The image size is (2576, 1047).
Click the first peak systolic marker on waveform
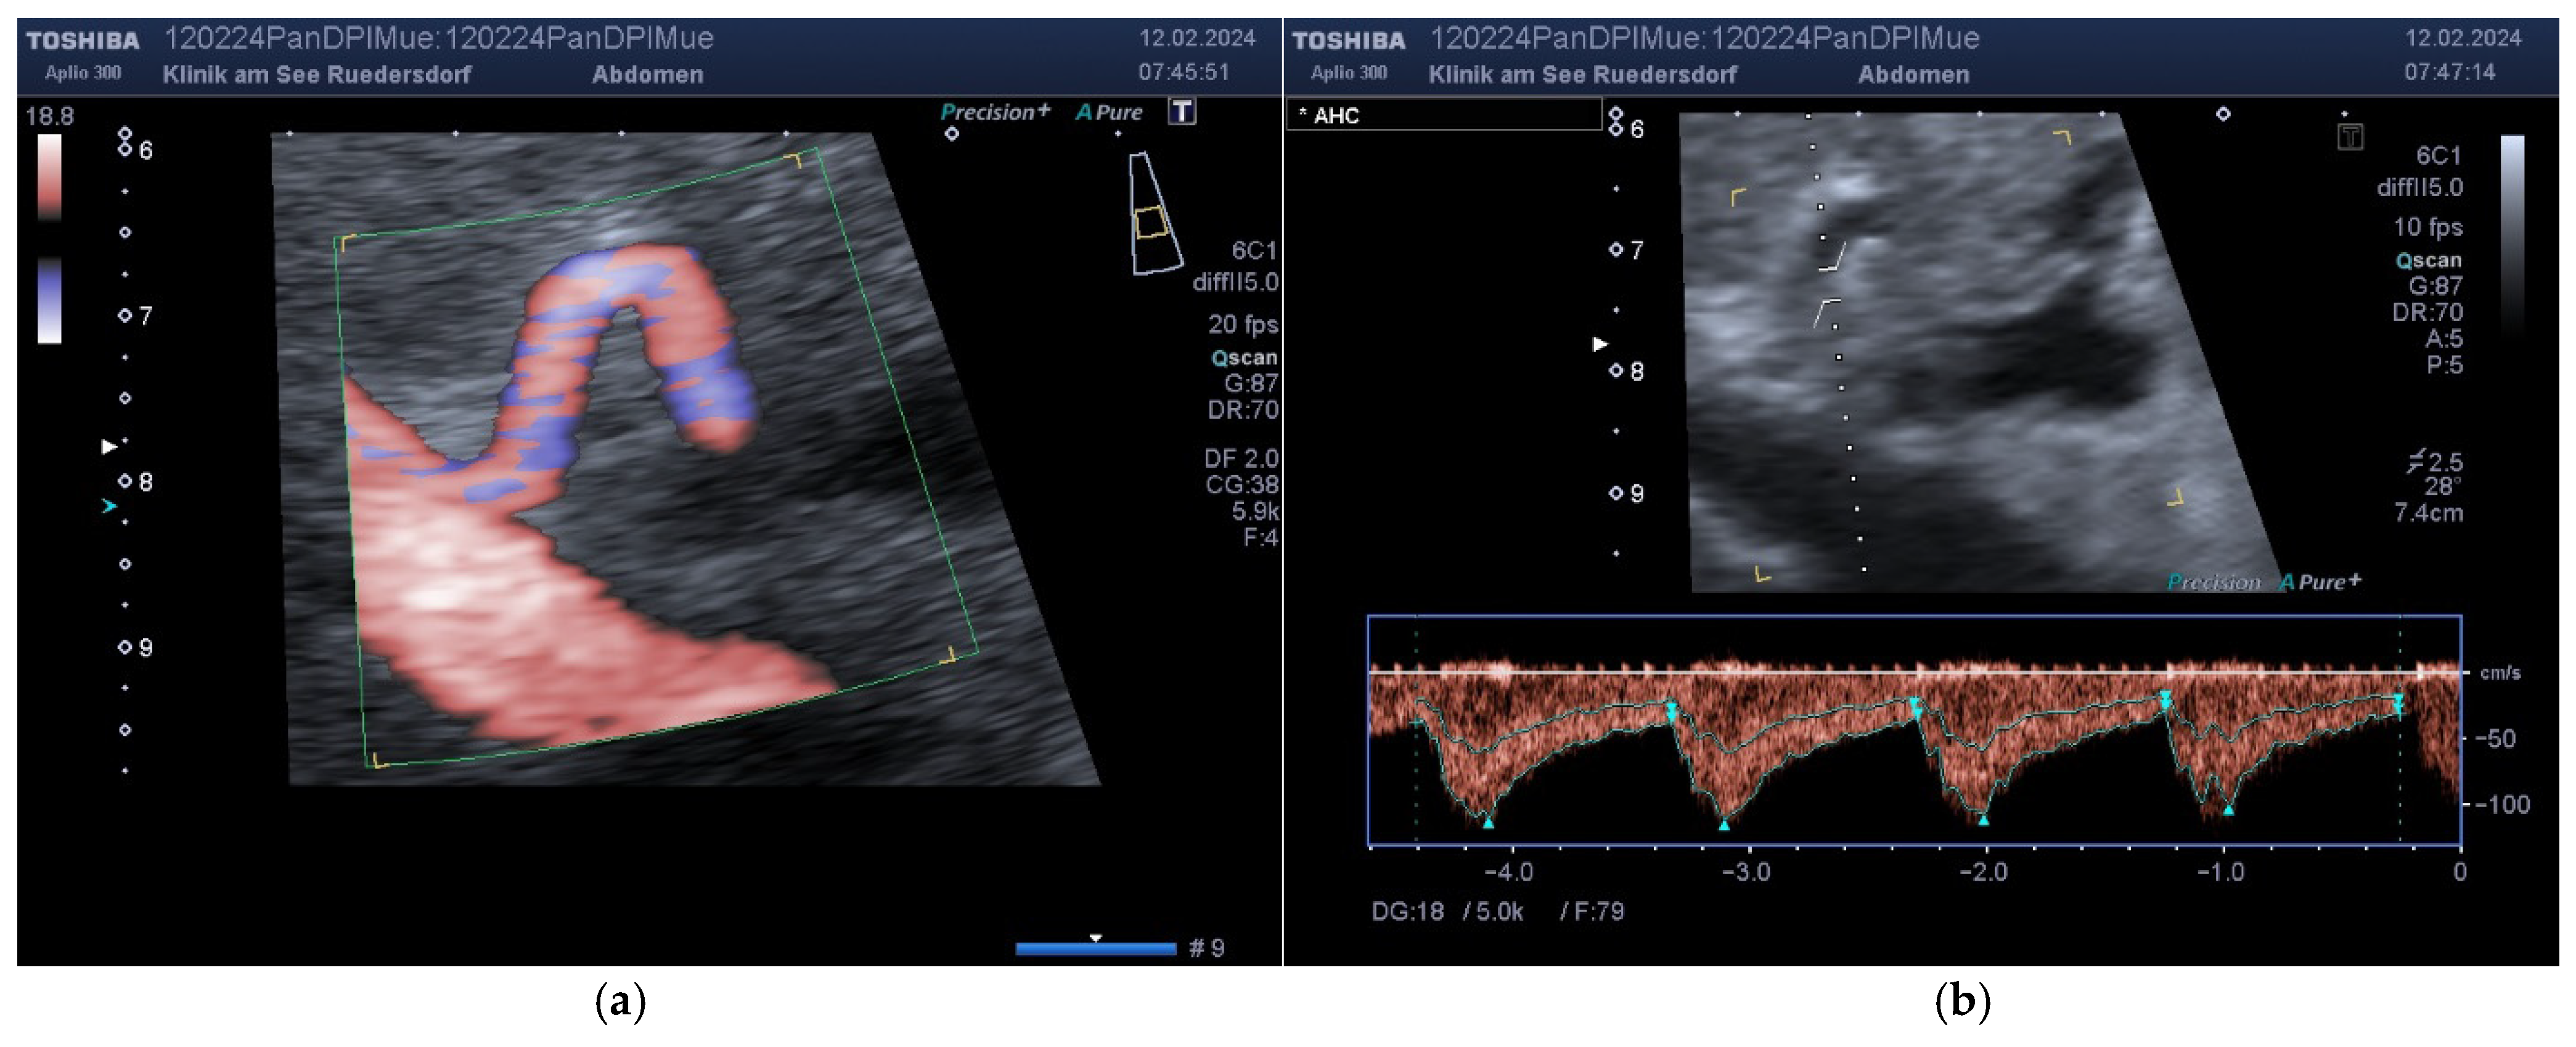pos(1488,822)
